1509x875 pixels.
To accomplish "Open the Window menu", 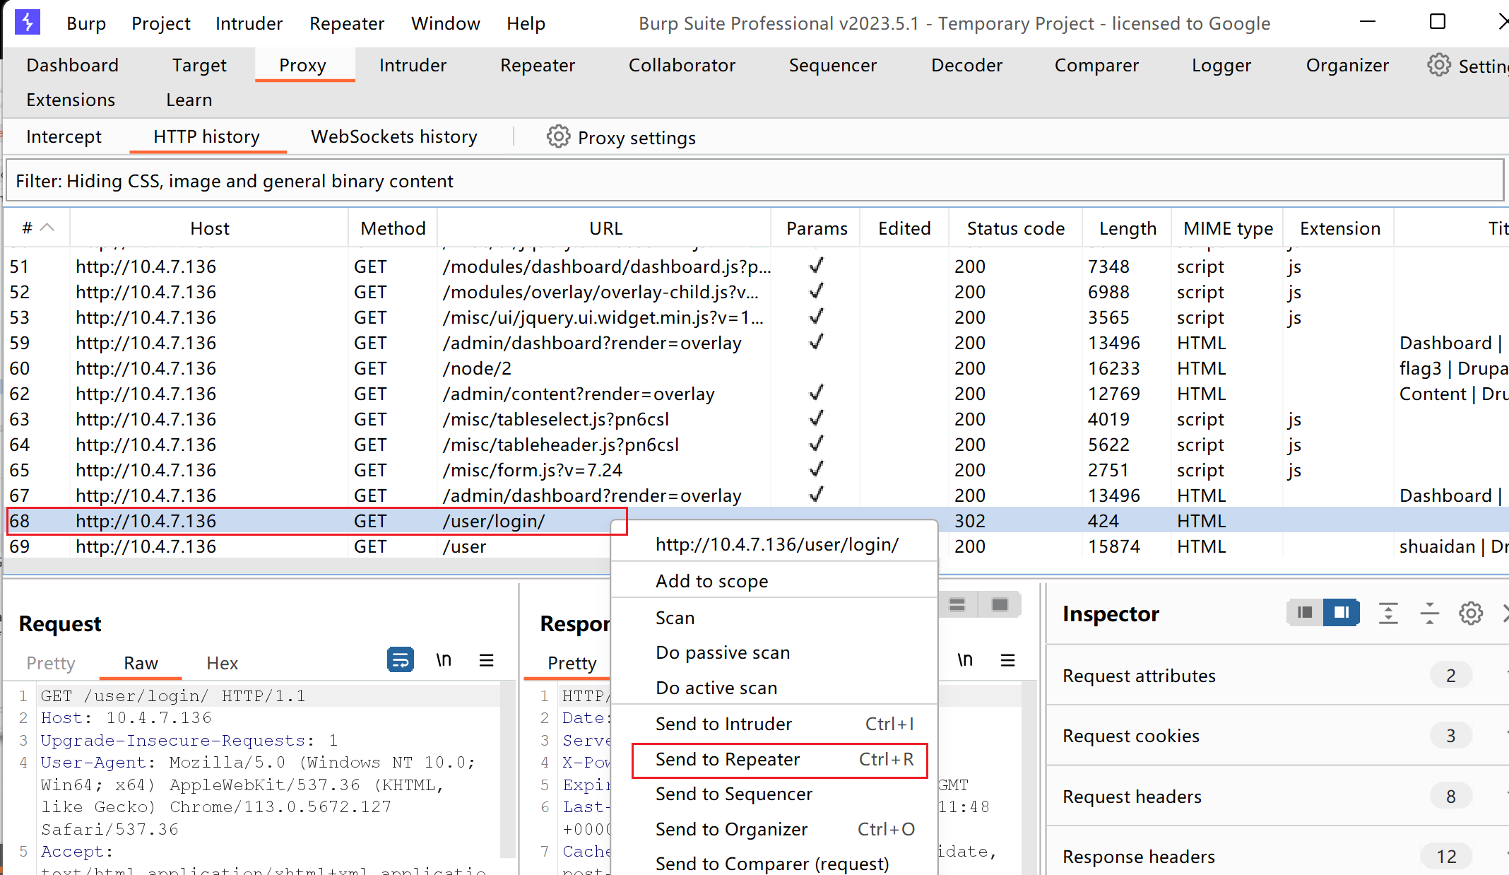I will click(446, 23).
